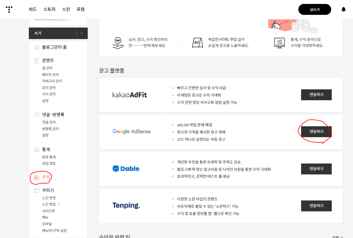Click the 꾸미기 section heading
Image resolution: width=353 pixels, height=238 pixels.
(x=48, y=190)
